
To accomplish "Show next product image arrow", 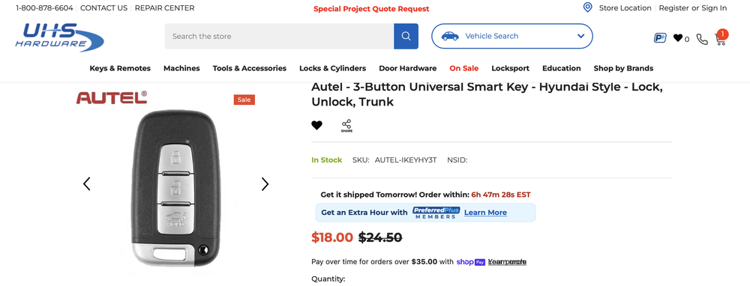I will click(x=265, y=184).
